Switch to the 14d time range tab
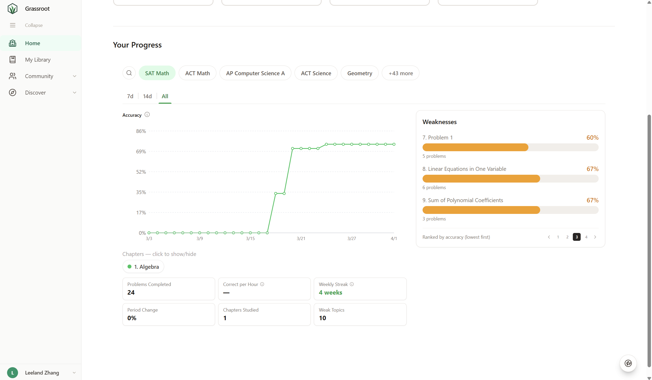The width and height of the screenshot is (652, 380). 147,96
